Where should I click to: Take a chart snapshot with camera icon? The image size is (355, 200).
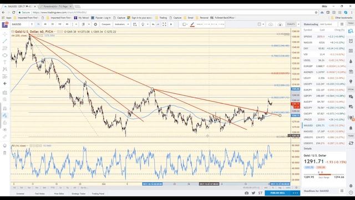click(246, 193)
